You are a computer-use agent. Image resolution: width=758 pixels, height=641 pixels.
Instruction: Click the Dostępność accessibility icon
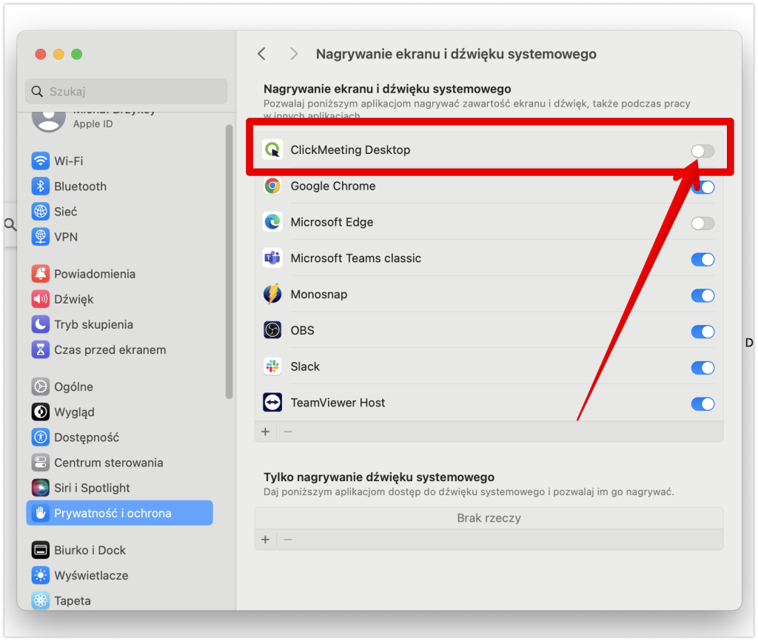41,437
